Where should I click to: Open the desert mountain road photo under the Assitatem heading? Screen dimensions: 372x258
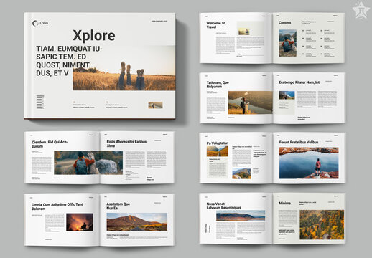pos(137,222)
